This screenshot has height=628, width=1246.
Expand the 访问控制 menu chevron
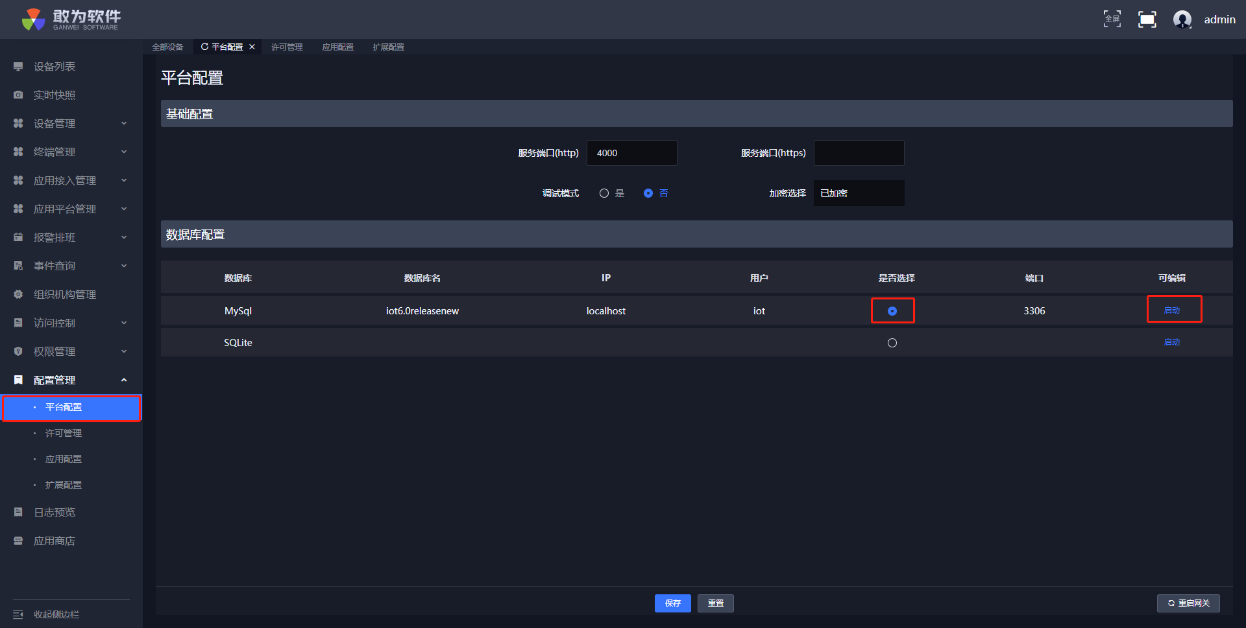click(124, 323)
